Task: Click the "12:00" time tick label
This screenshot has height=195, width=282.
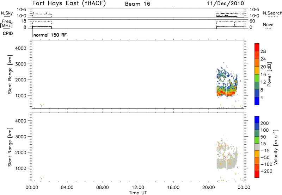Action: 138,188
